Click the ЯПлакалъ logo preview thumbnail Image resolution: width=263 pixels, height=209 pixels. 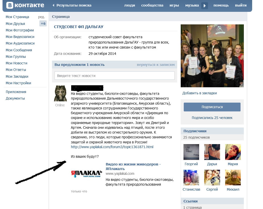coord(87,174)
